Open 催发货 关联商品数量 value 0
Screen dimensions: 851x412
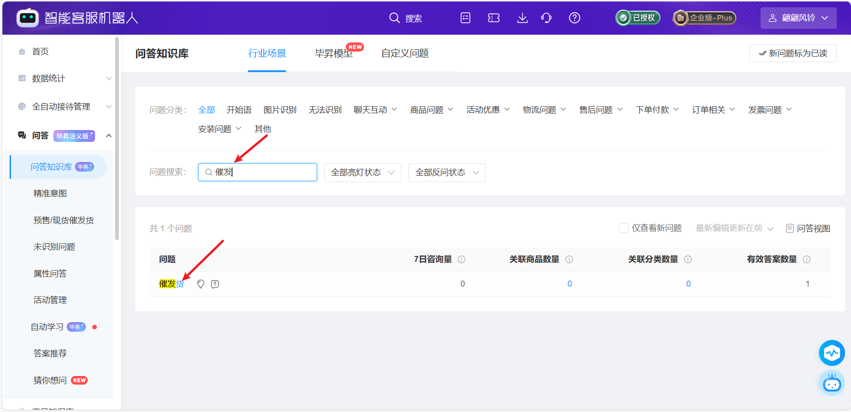pos(570,284)
